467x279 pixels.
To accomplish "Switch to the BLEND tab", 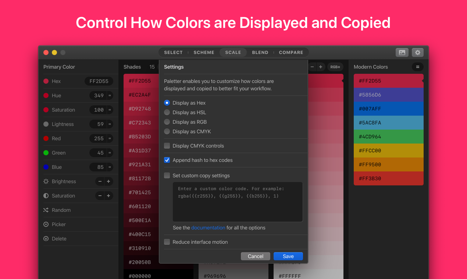I will click(260, 52).
